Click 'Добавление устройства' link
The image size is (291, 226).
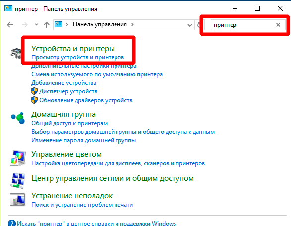coord(63,83)
